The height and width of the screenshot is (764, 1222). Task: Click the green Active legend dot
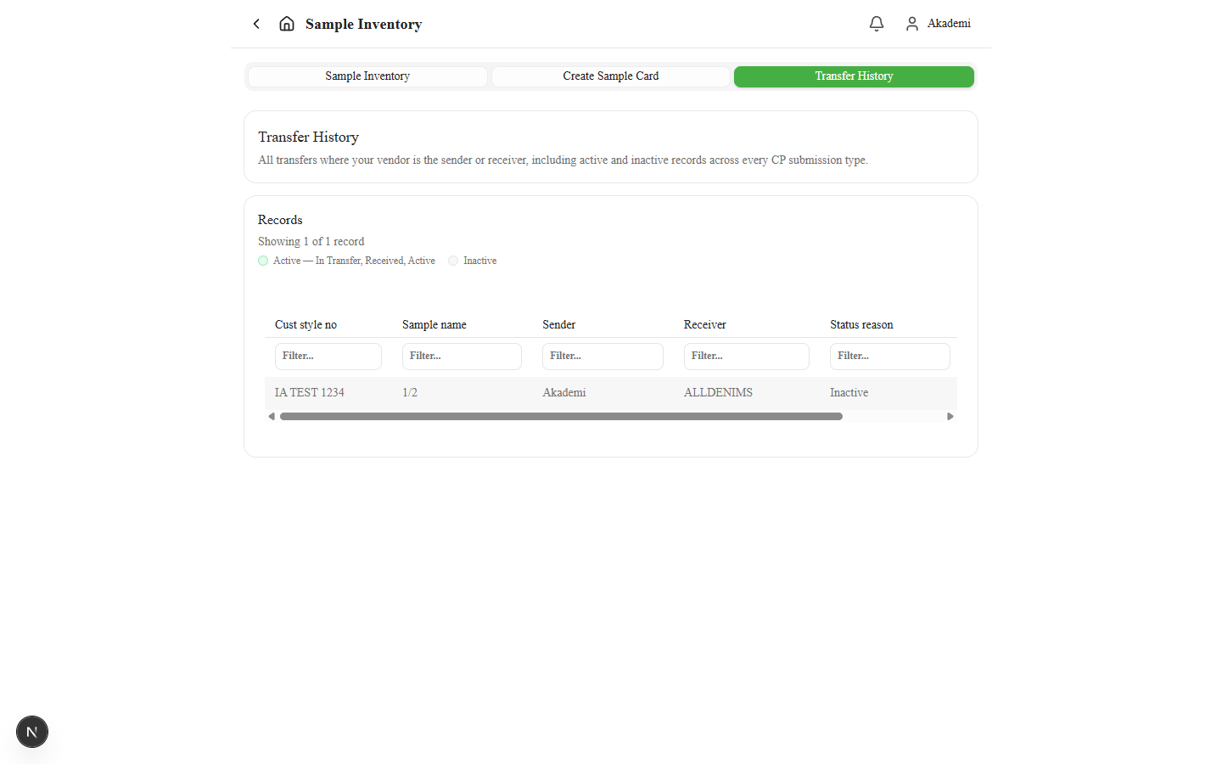click(x=263, y=261)
